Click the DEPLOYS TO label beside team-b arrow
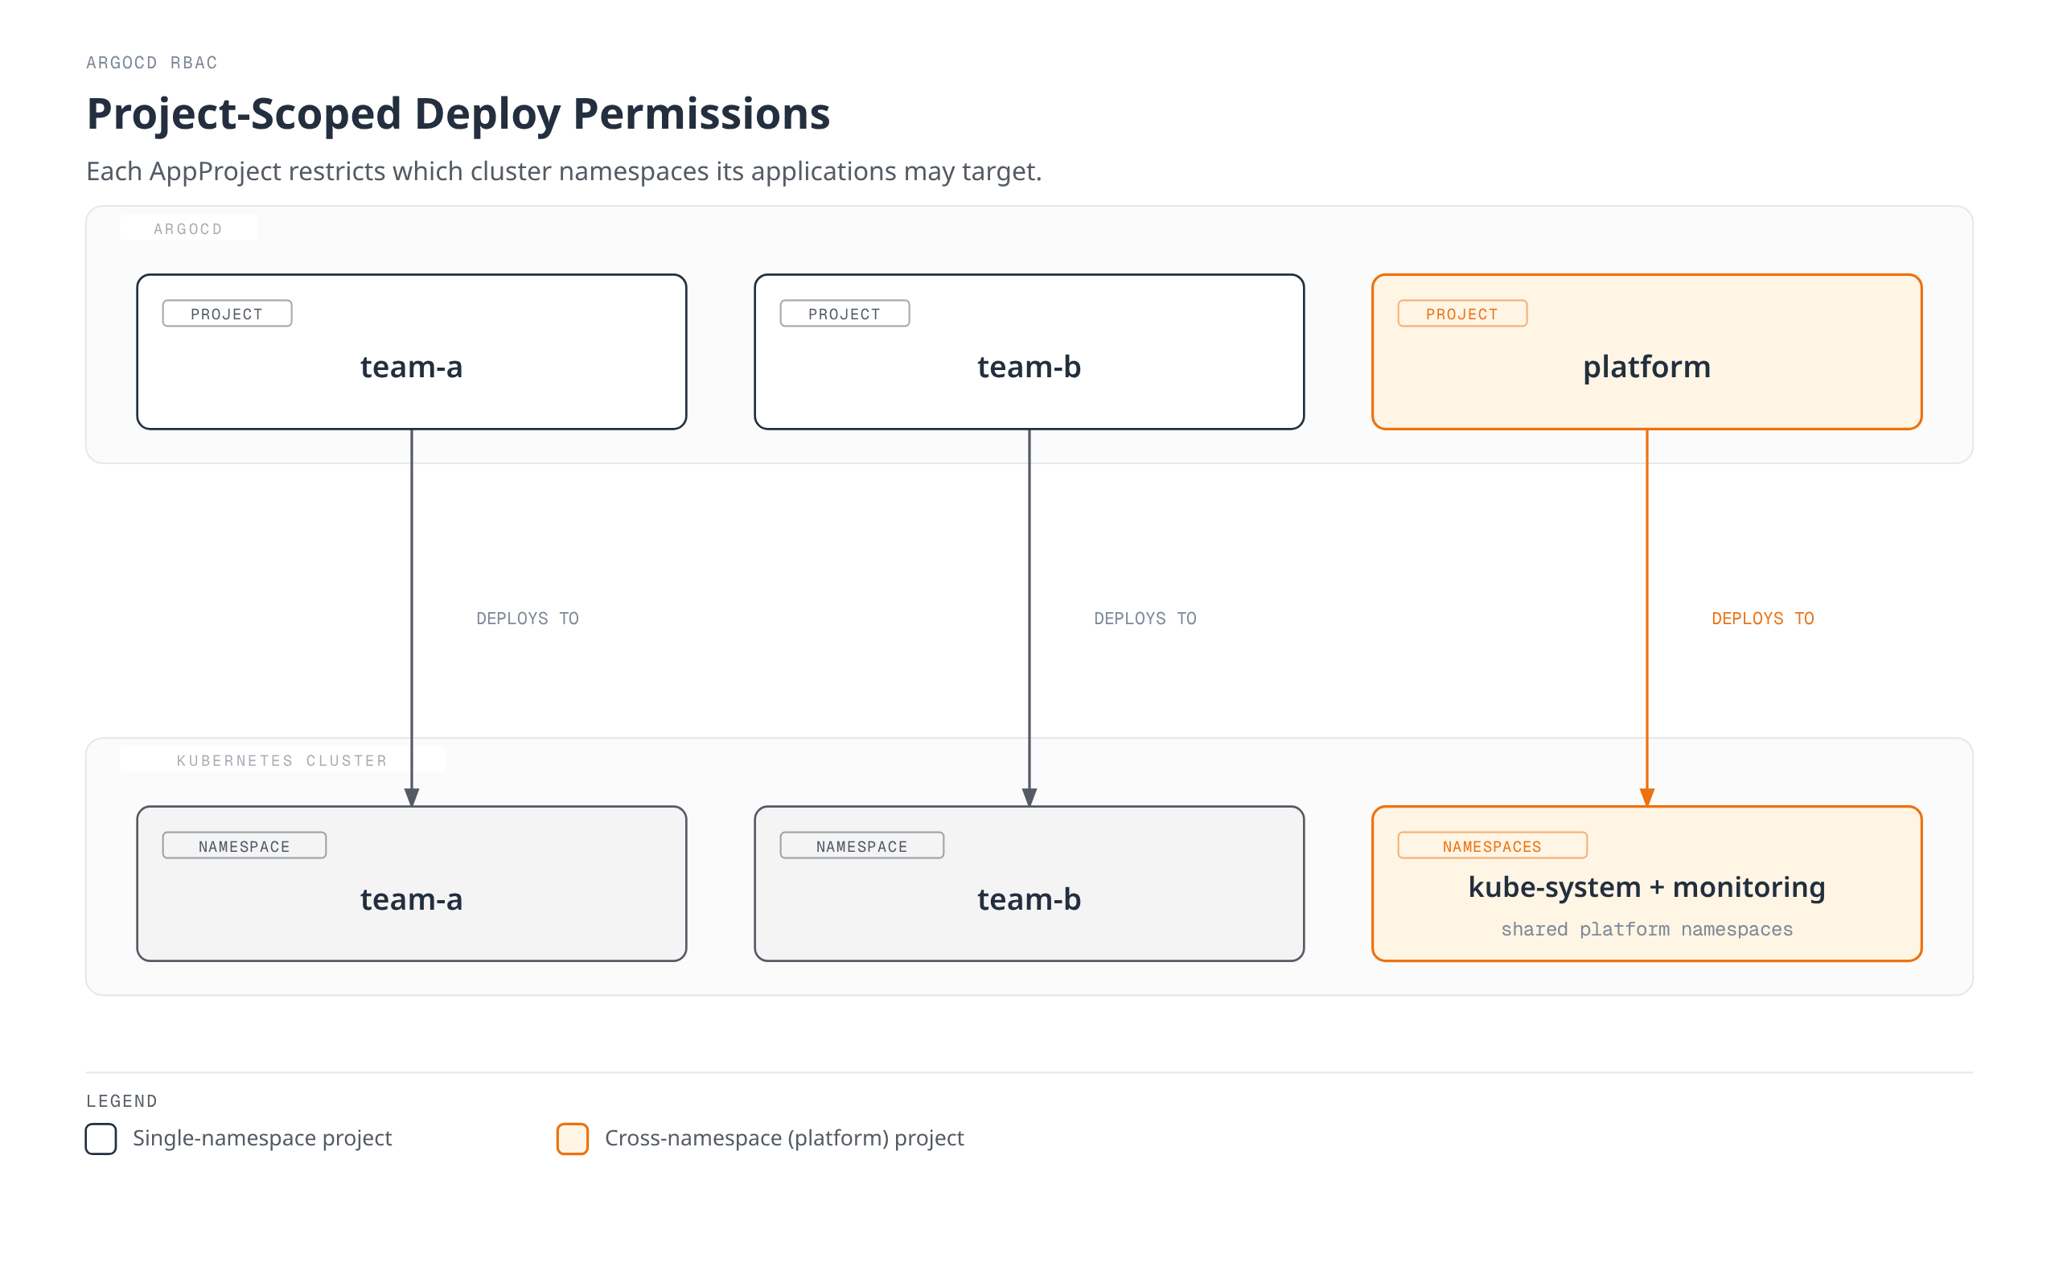This screenshot has width=2059, height=1287. click(1145, 619)
